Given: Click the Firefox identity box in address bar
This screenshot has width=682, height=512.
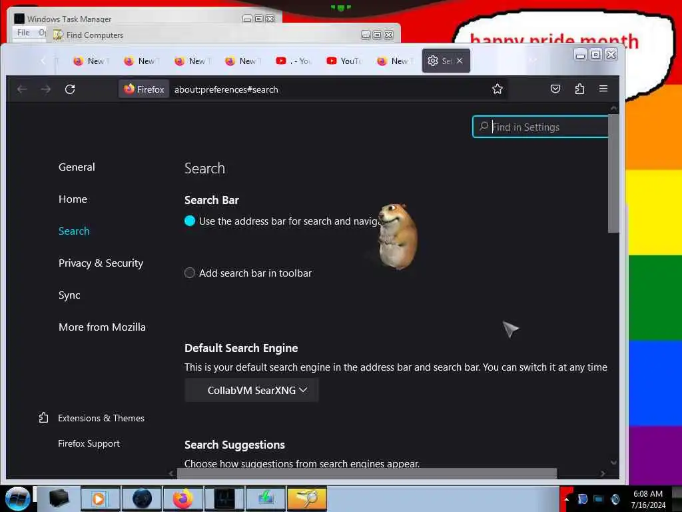Looking at the screenshot, I should coord(144,89).
